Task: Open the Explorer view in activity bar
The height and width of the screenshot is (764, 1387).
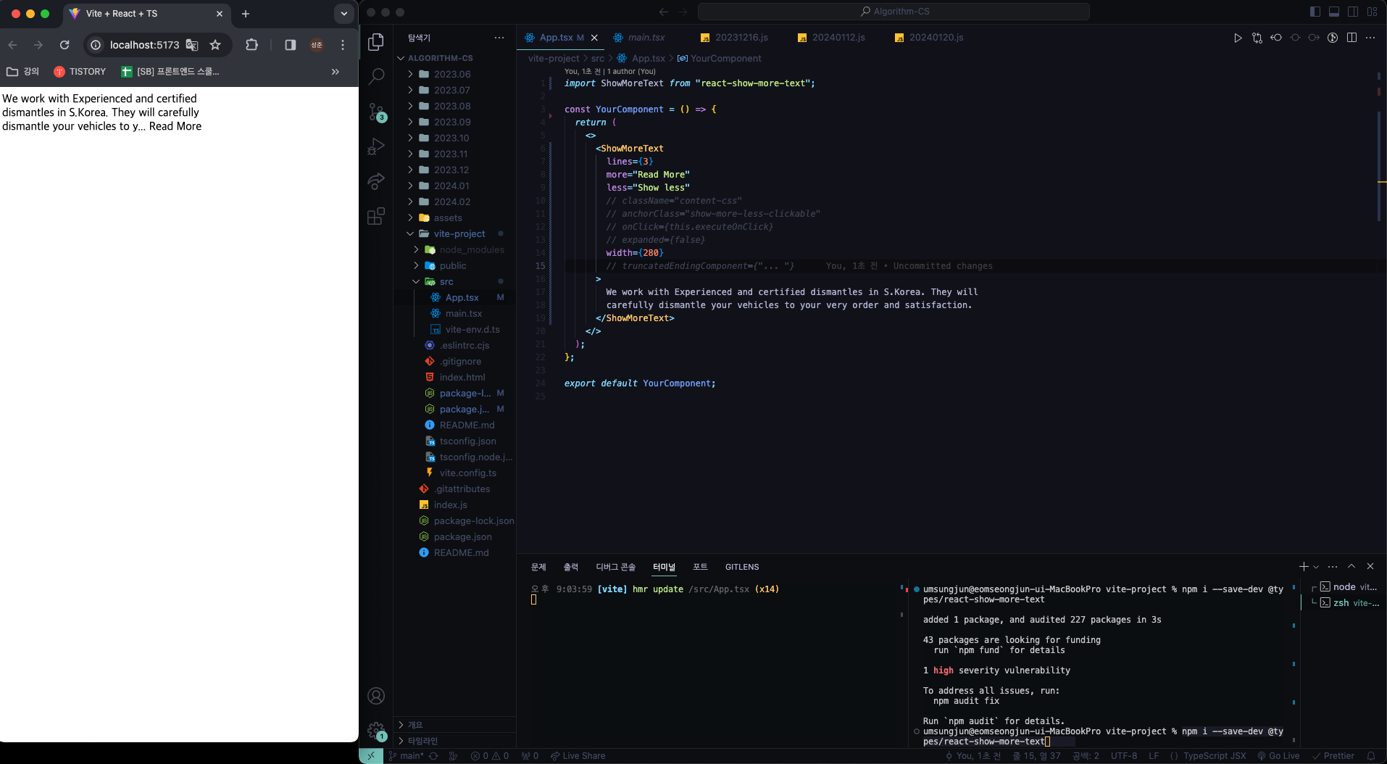Action: 375,42
